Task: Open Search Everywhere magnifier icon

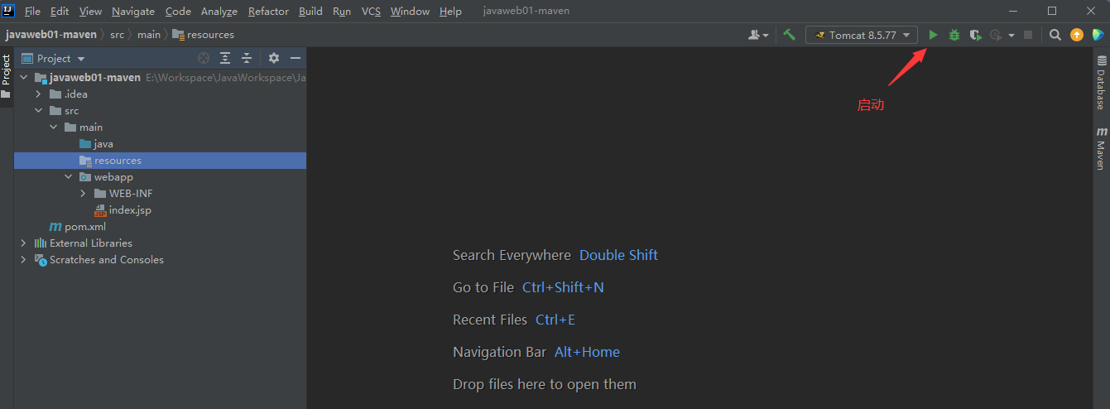Action: point(1055,35)
